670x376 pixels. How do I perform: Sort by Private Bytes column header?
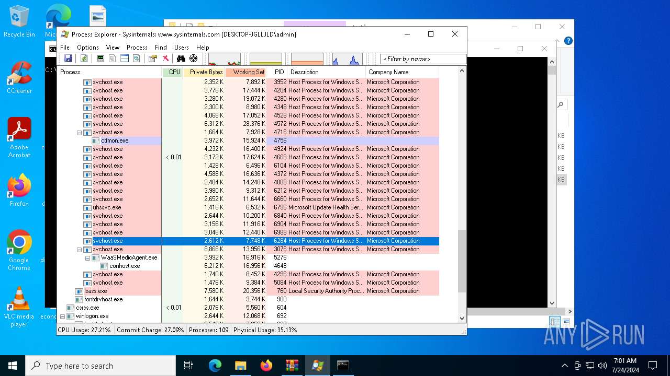tap(204, 72)
